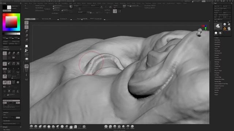Toggle the Visible option in the GoZ row
This screenshot has height=131, width=234.
(225, 17)
